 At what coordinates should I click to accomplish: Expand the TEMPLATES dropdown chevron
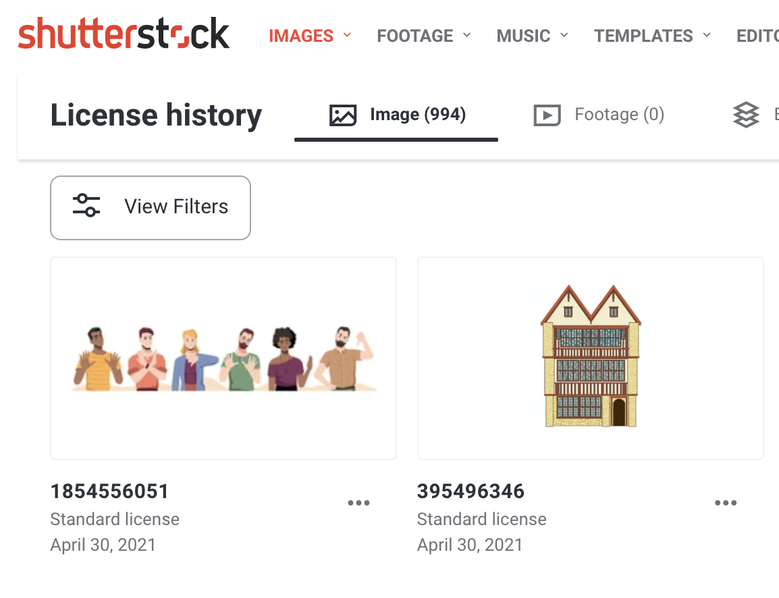(x=707, y=35)
